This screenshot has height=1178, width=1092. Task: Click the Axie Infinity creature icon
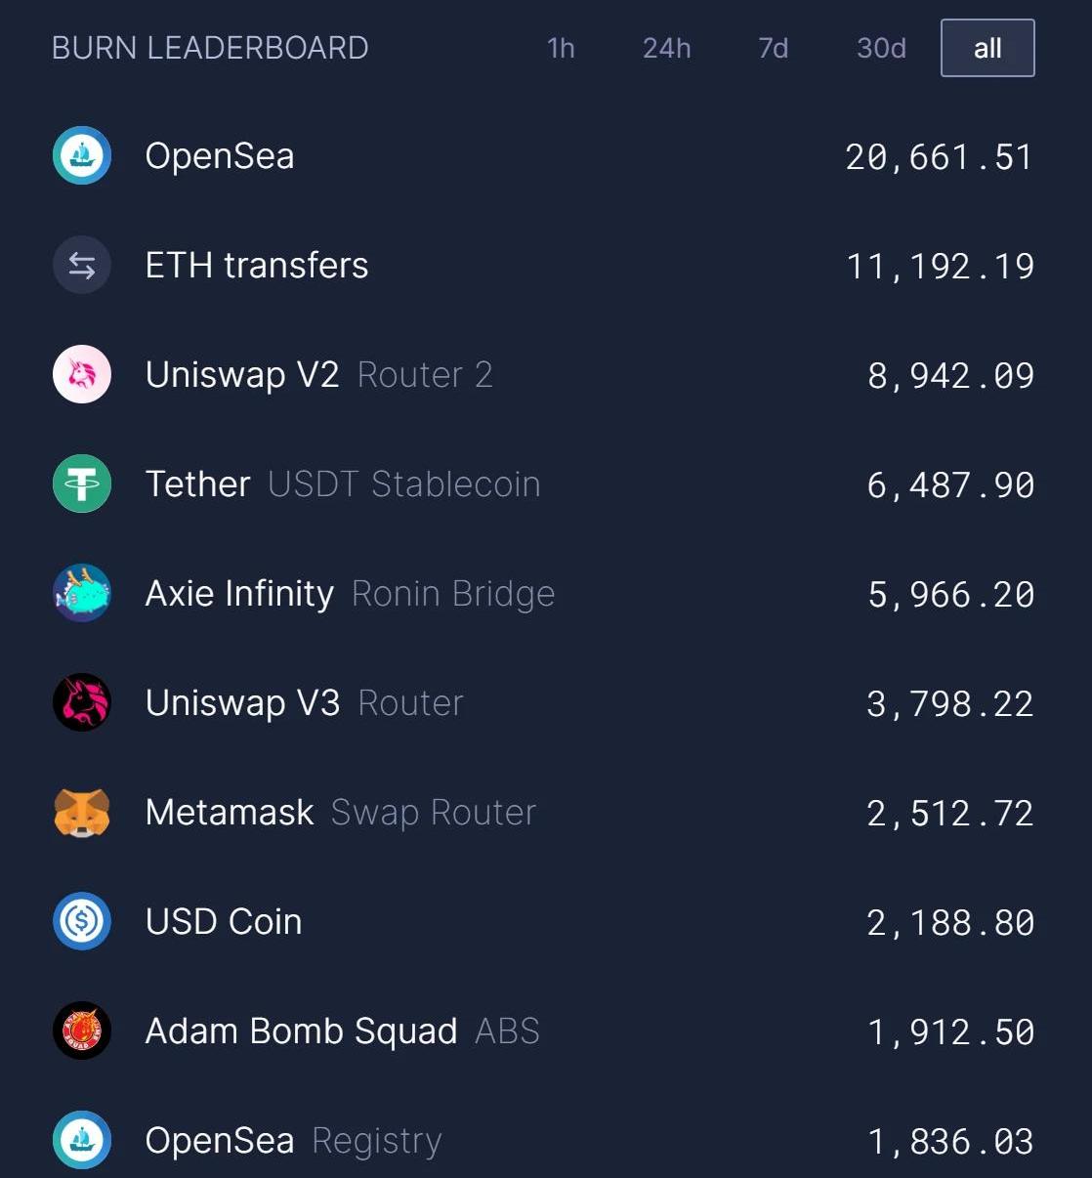[x=82, y=594]
